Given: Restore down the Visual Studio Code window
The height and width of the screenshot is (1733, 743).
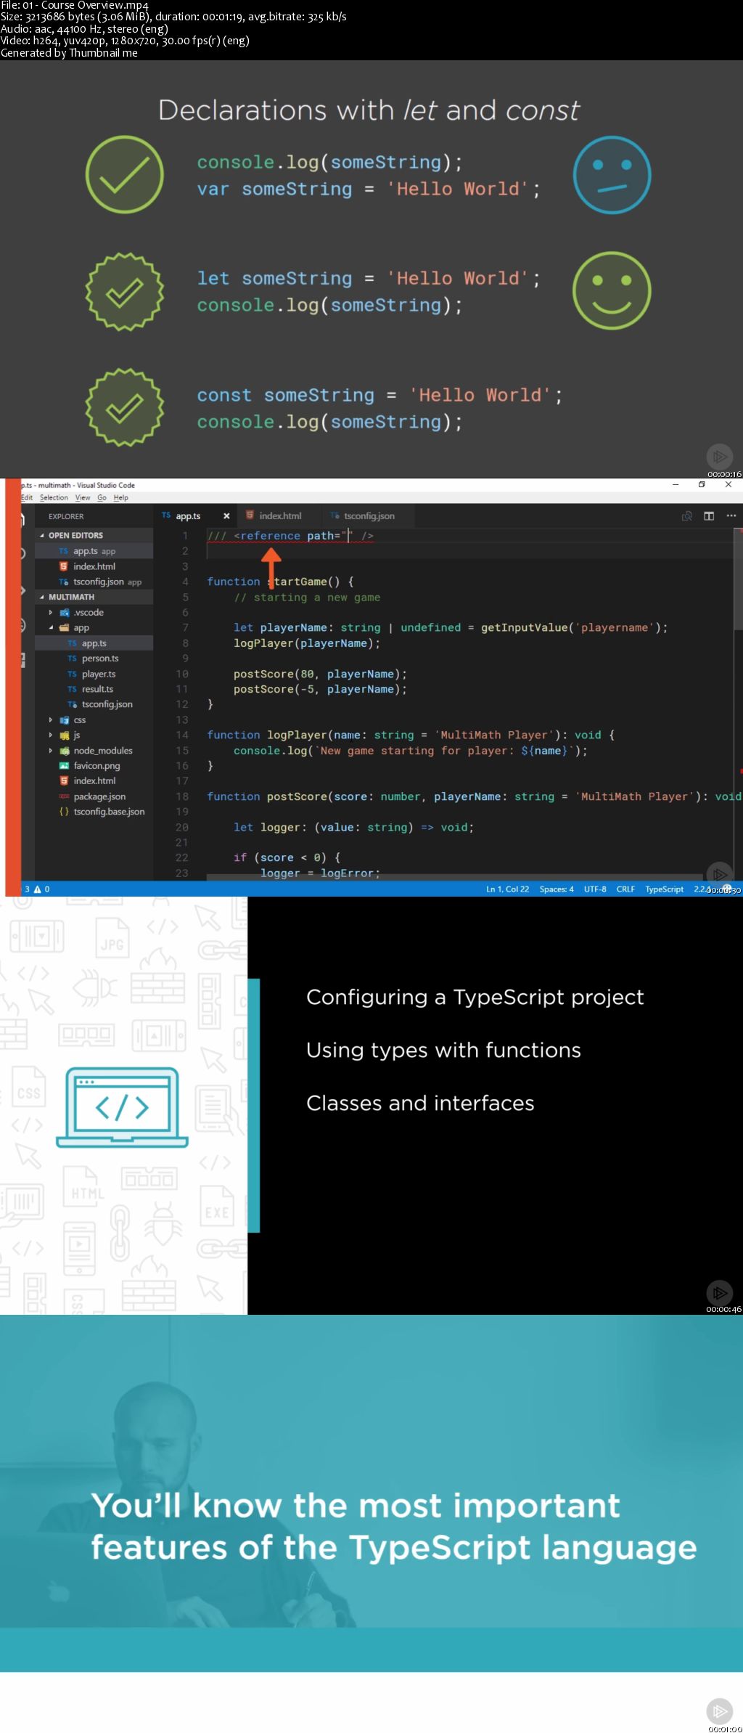Looking at the screenshot, I should point(702,485).
